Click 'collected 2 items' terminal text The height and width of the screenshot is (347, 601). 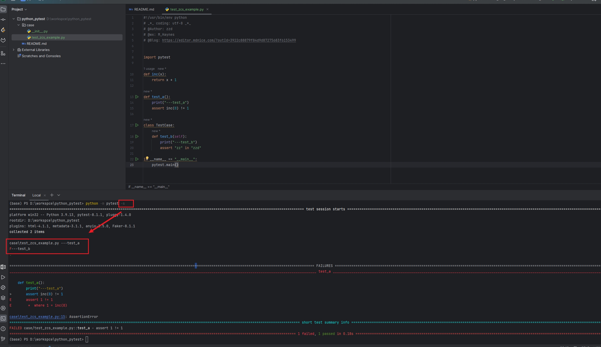[x=27, y=232]
